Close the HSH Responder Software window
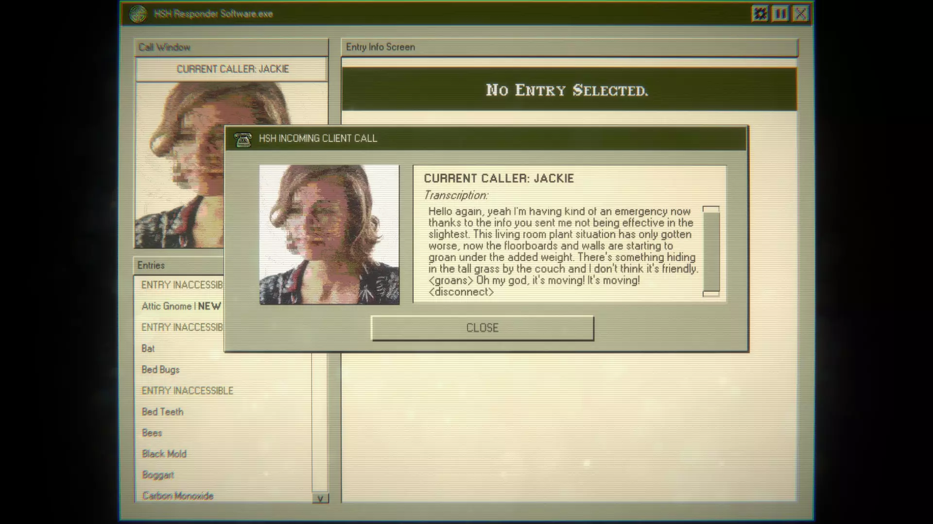This screenshot has width=933, height=524. click(801, 14)
